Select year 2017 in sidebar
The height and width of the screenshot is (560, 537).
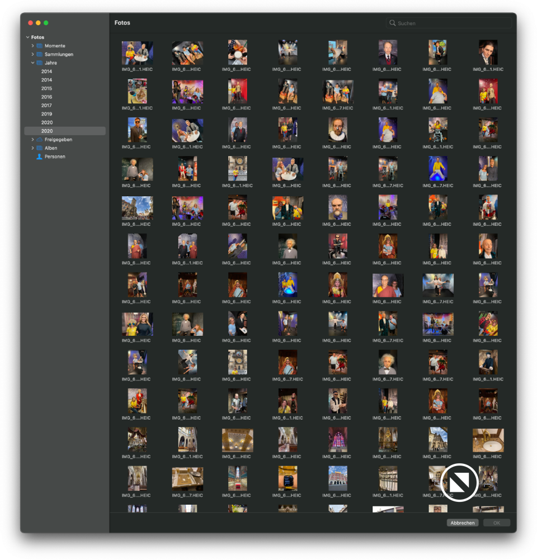click(46, 105)
